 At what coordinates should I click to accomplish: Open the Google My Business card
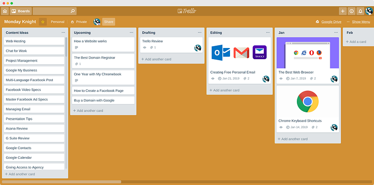coord(34,70)
